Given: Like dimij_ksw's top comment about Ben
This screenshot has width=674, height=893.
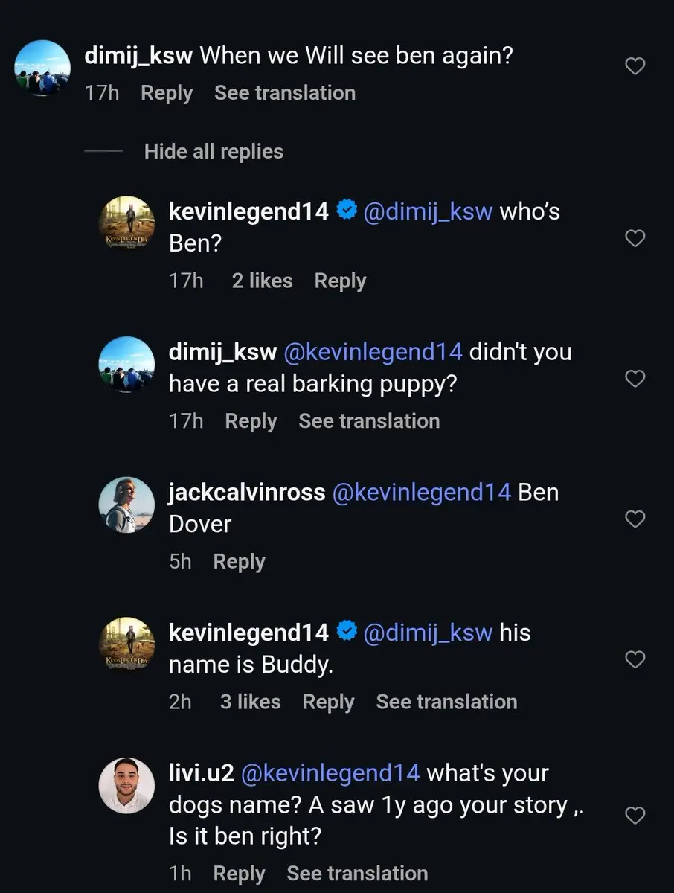Looking at the screenshot, I should tap(635, 67).
